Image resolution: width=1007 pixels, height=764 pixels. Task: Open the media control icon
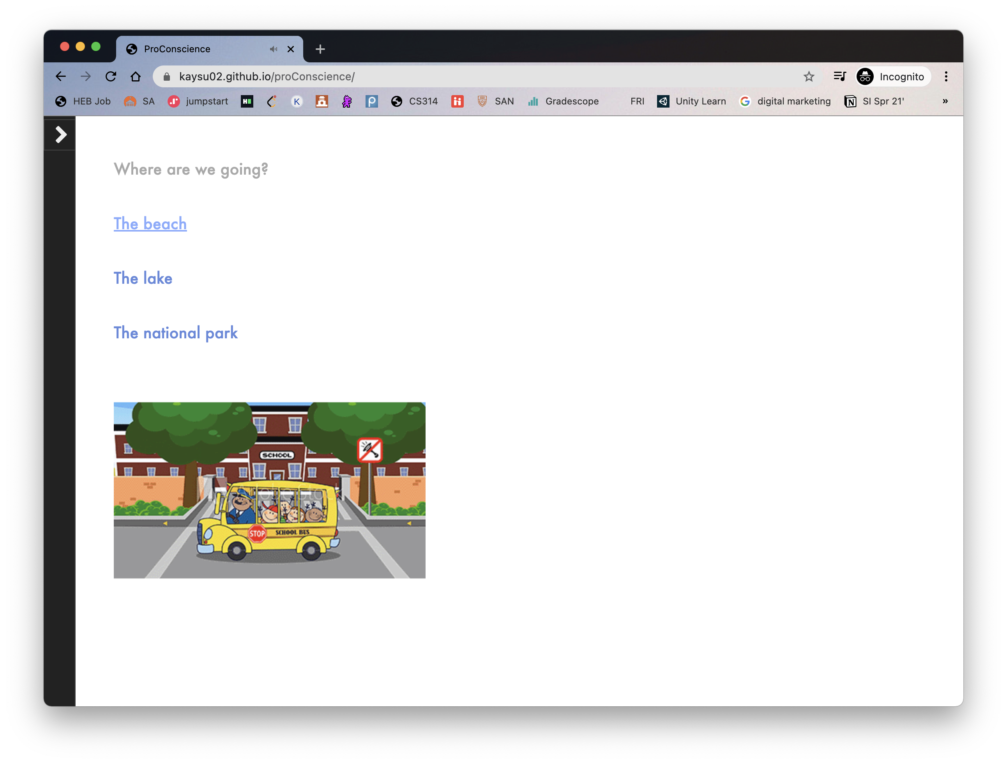coord(839,76)
